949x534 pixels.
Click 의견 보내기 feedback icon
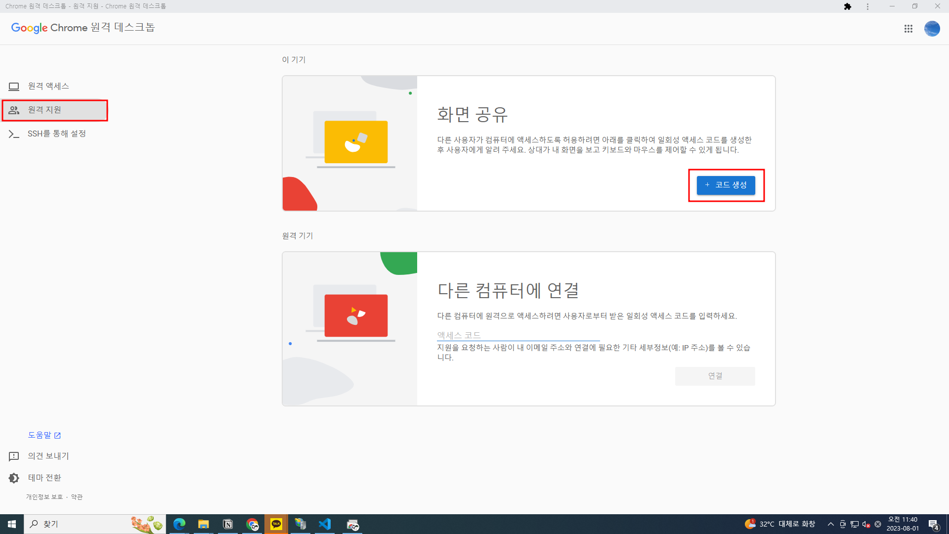pos(14,456)
